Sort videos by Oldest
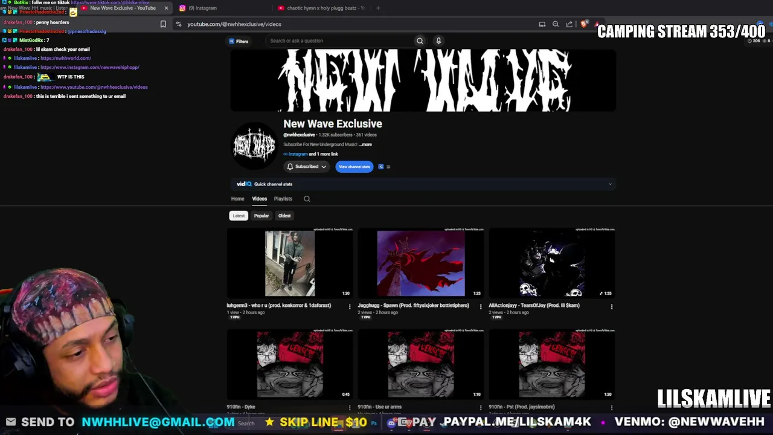The height and width of the screenshot is (435, 773). click(284, 216)
